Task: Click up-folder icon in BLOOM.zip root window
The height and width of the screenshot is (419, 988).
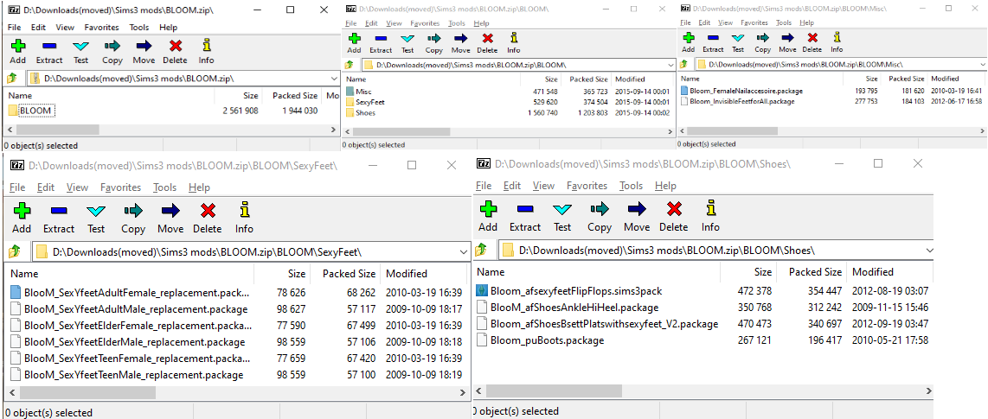Action: pos(11,79)
